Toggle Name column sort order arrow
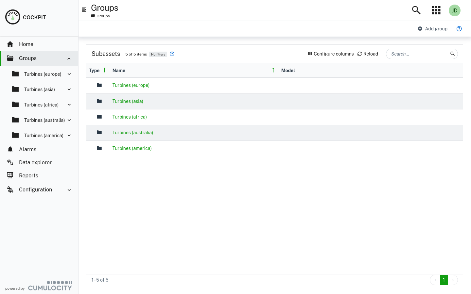The width and height of the screenshot is (471, 294). (273, 70)
